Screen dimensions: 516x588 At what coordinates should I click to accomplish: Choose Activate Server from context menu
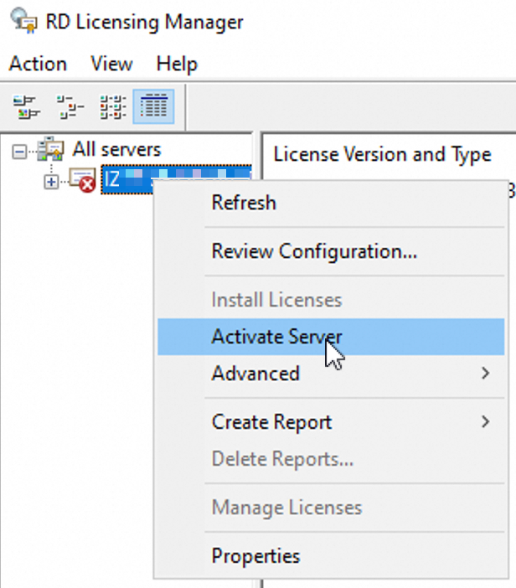[276, 337]
